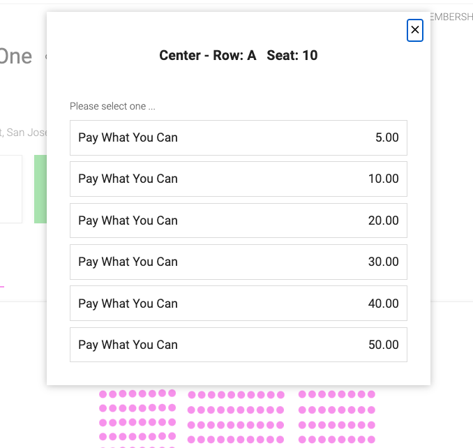Image resolution: width=473 pixels, height=448 pixels.
Task: Click the first seat dot in the center section
Action: pos(192,394)
